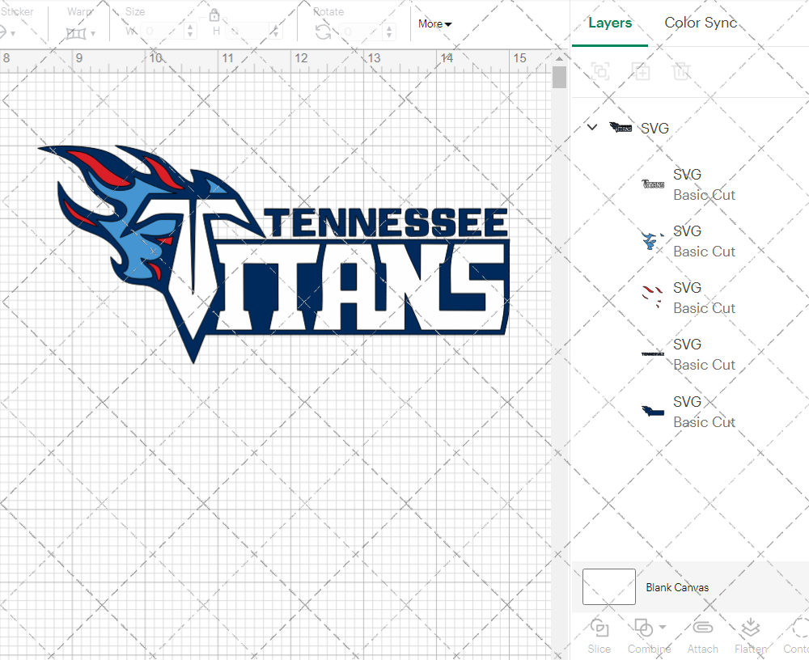The width and height of the screenshot is (809, 660).
Task: Click the lock aspect ratio icon
Action: (x=214, y=15)
